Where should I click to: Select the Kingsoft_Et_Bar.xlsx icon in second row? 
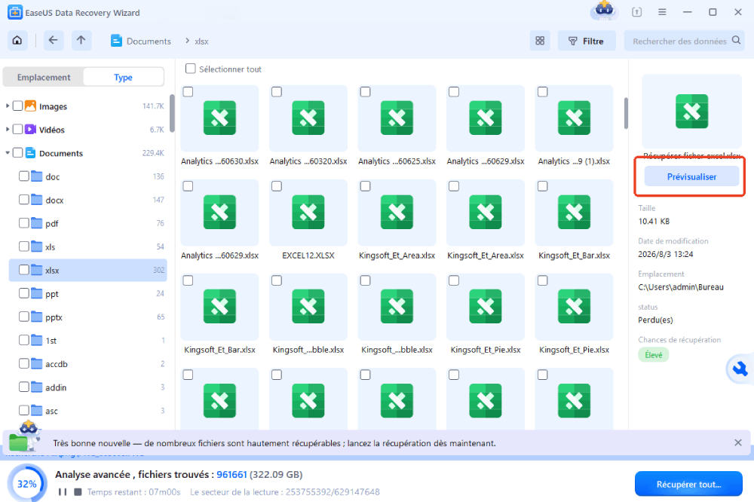(x=574, y=213)
